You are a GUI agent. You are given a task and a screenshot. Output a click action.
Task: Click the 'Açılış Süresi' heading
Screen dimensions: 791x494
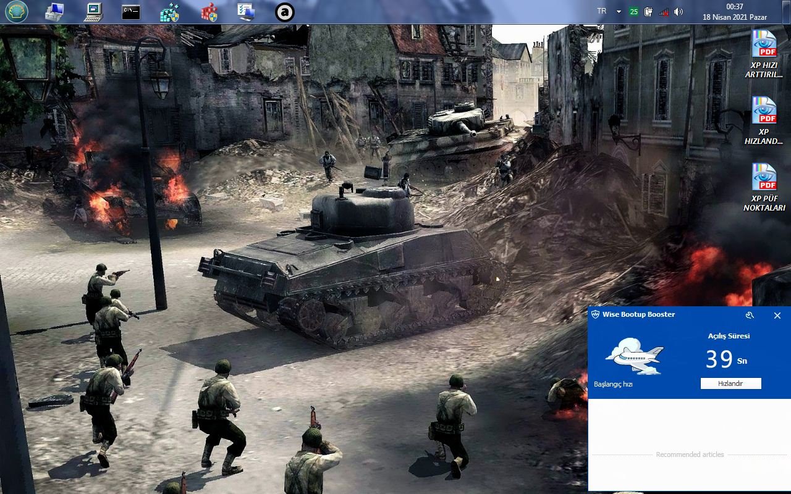click(729, 336)
